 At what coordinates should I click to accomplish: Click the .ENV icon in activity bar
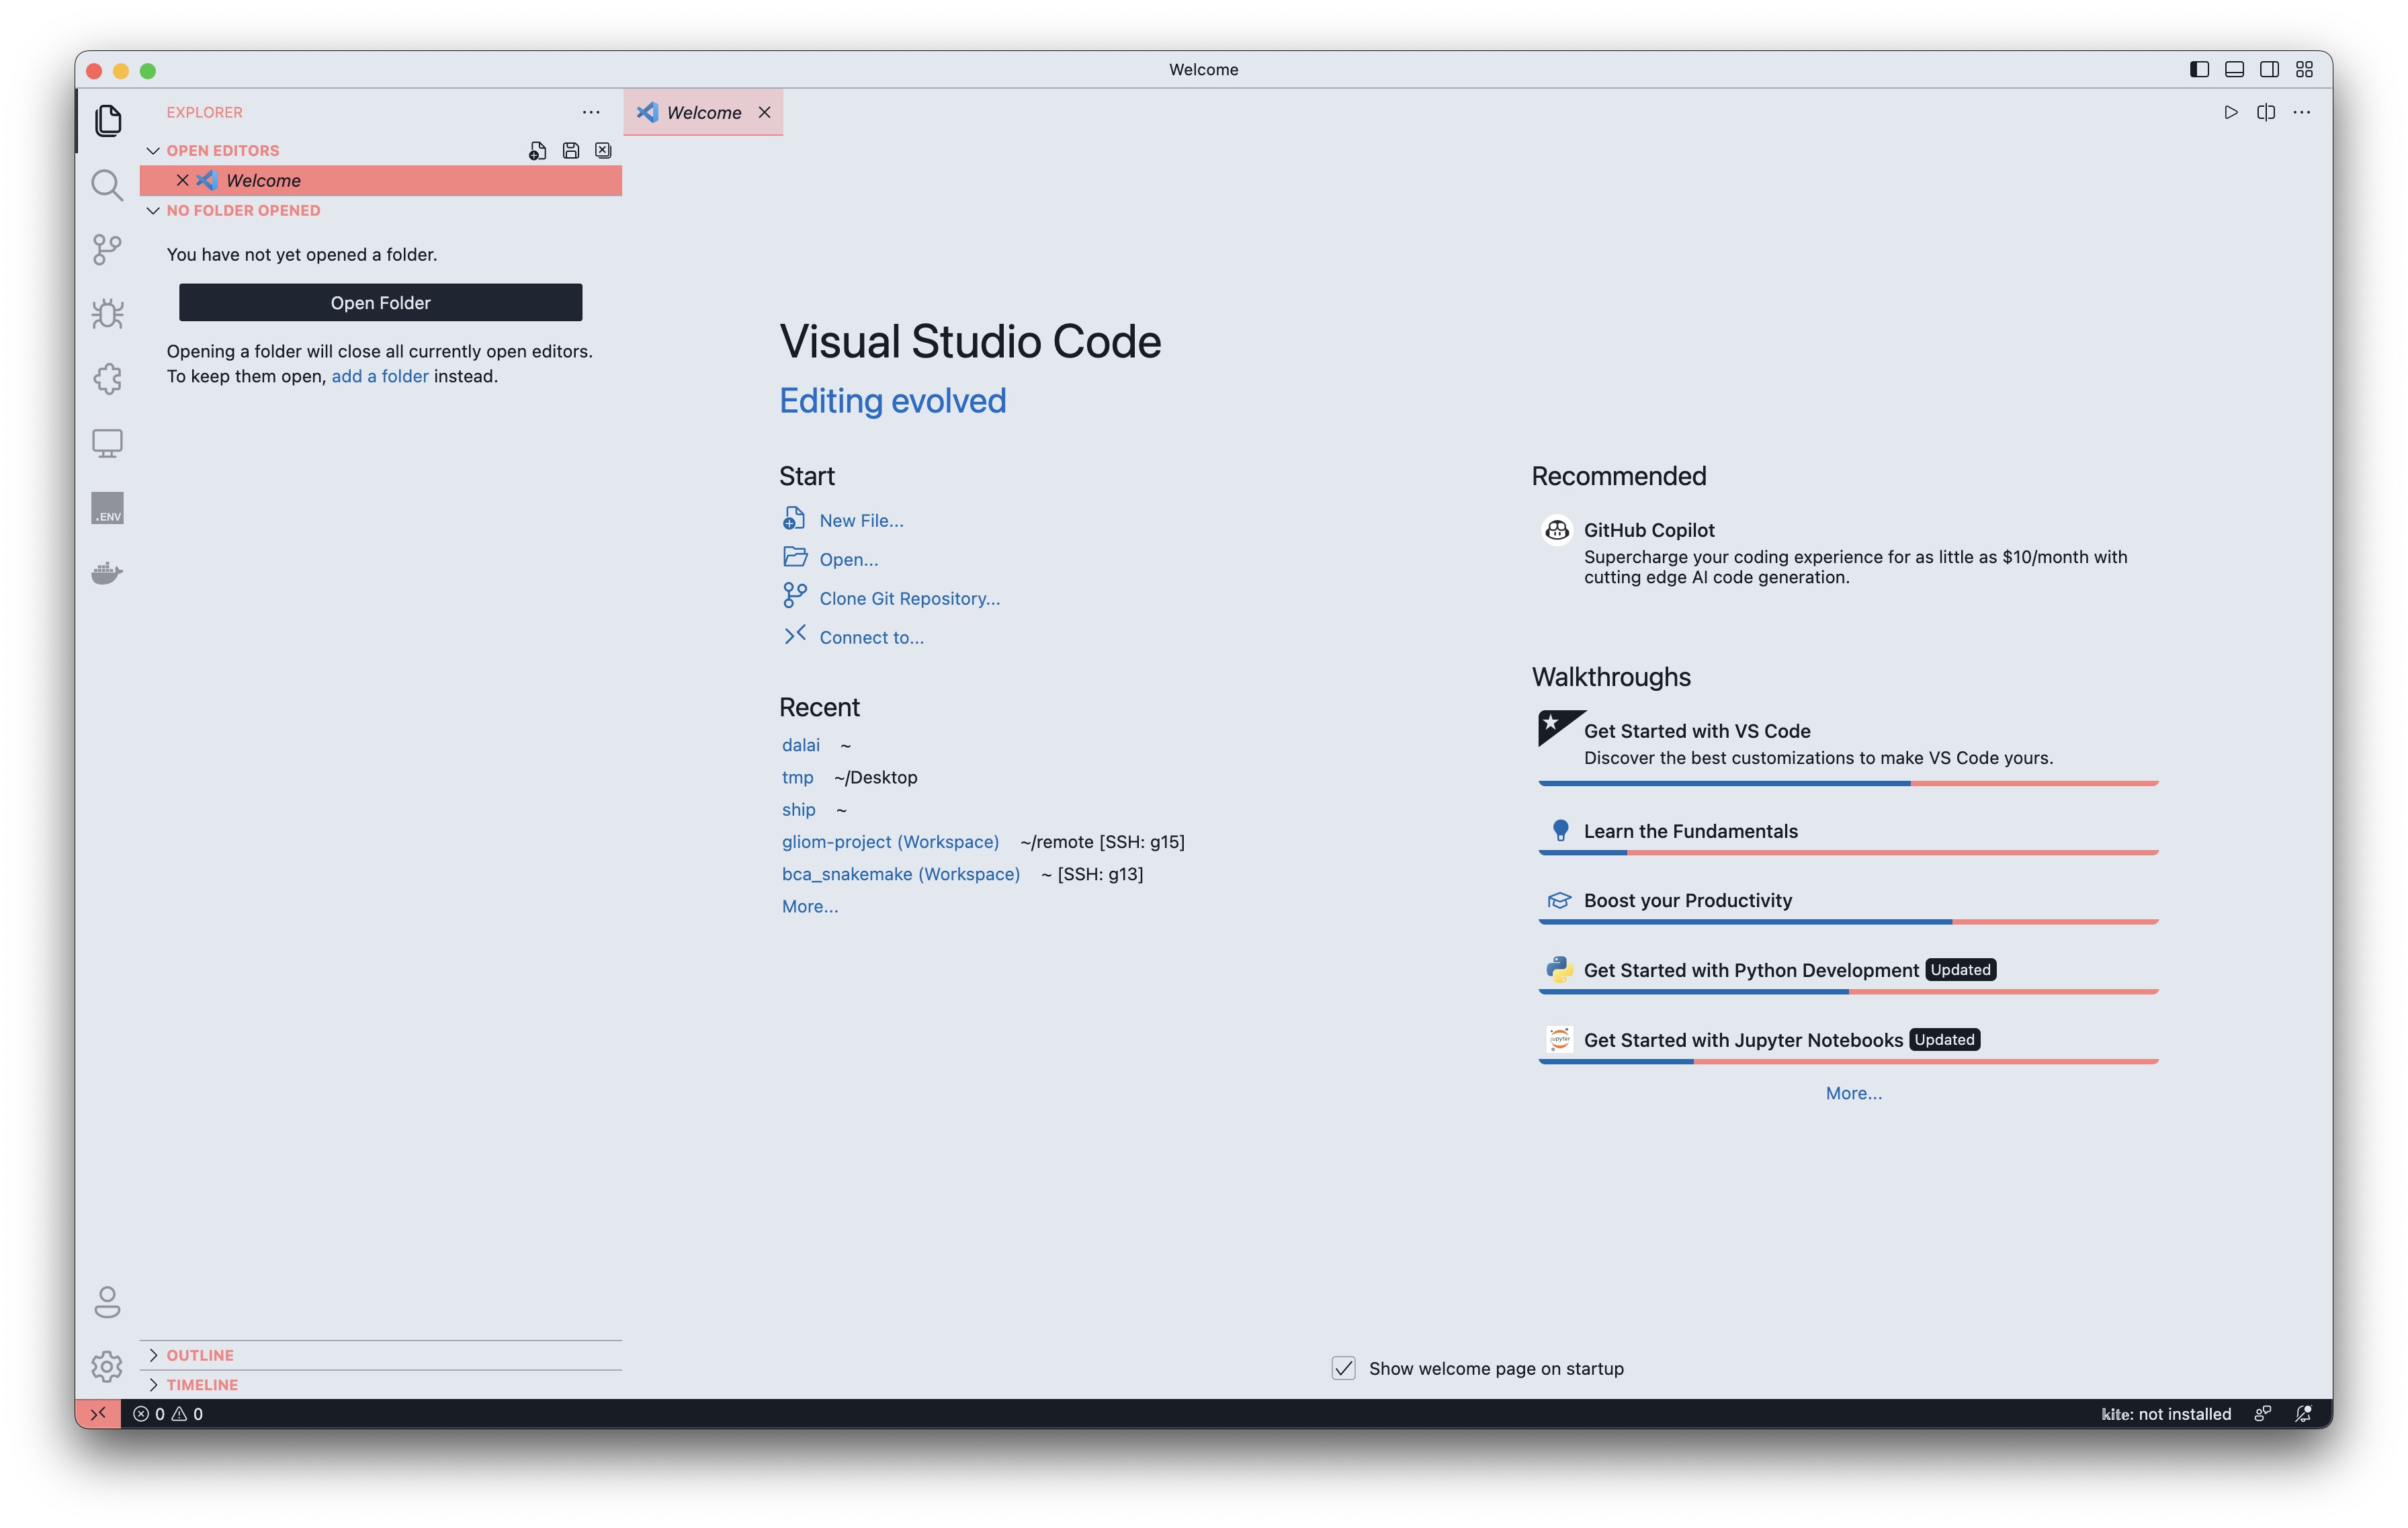click(107, 508)
